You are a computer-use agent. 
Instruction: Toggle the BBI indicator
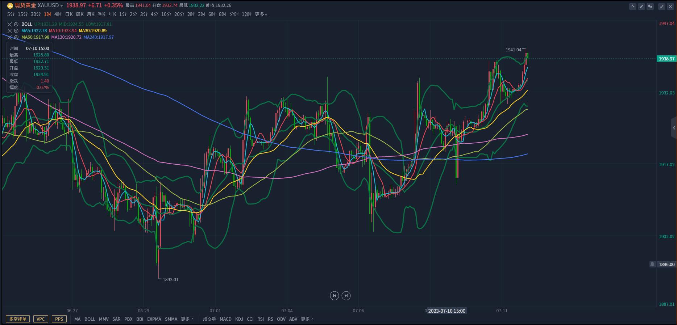coord(140,319)
